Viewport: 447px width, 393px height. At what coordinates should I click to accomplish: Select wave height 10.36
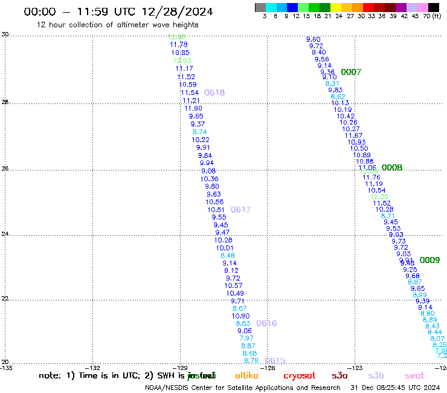coord(209,179)
